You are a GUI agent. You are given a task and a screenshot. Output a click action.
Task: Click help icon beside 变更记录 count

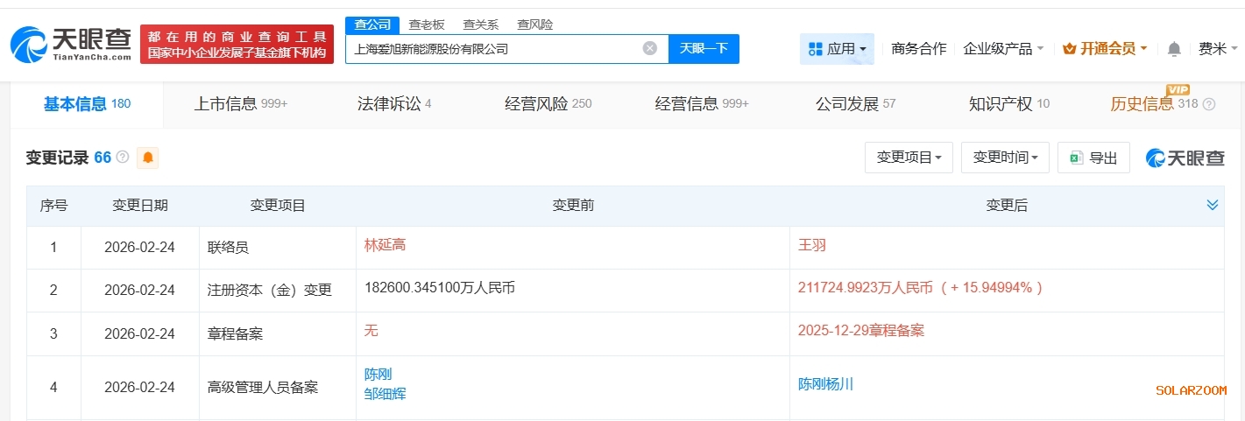(123, 158)
